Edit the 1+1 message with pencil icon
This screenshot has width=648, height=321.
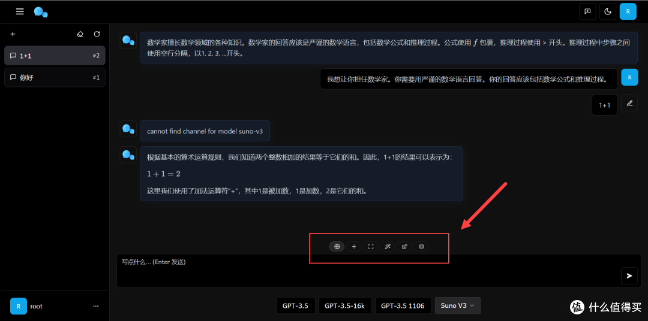click(629, 103)
